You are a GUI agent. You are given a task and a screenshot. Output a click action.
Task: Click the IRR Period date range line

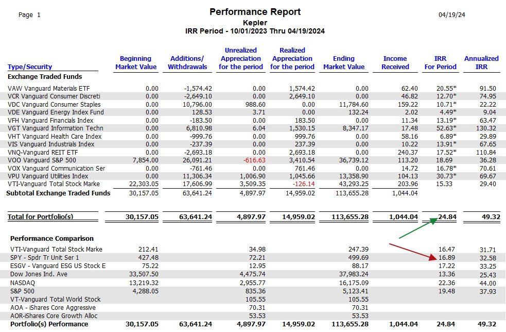point(255,31)
